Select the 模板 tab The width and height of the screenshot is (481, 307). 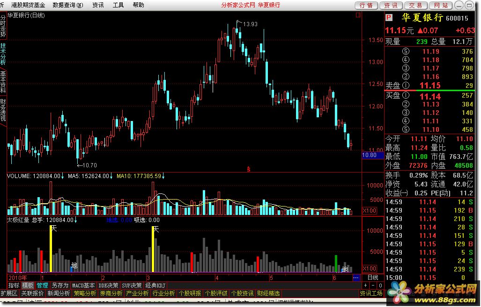(28, 285)
